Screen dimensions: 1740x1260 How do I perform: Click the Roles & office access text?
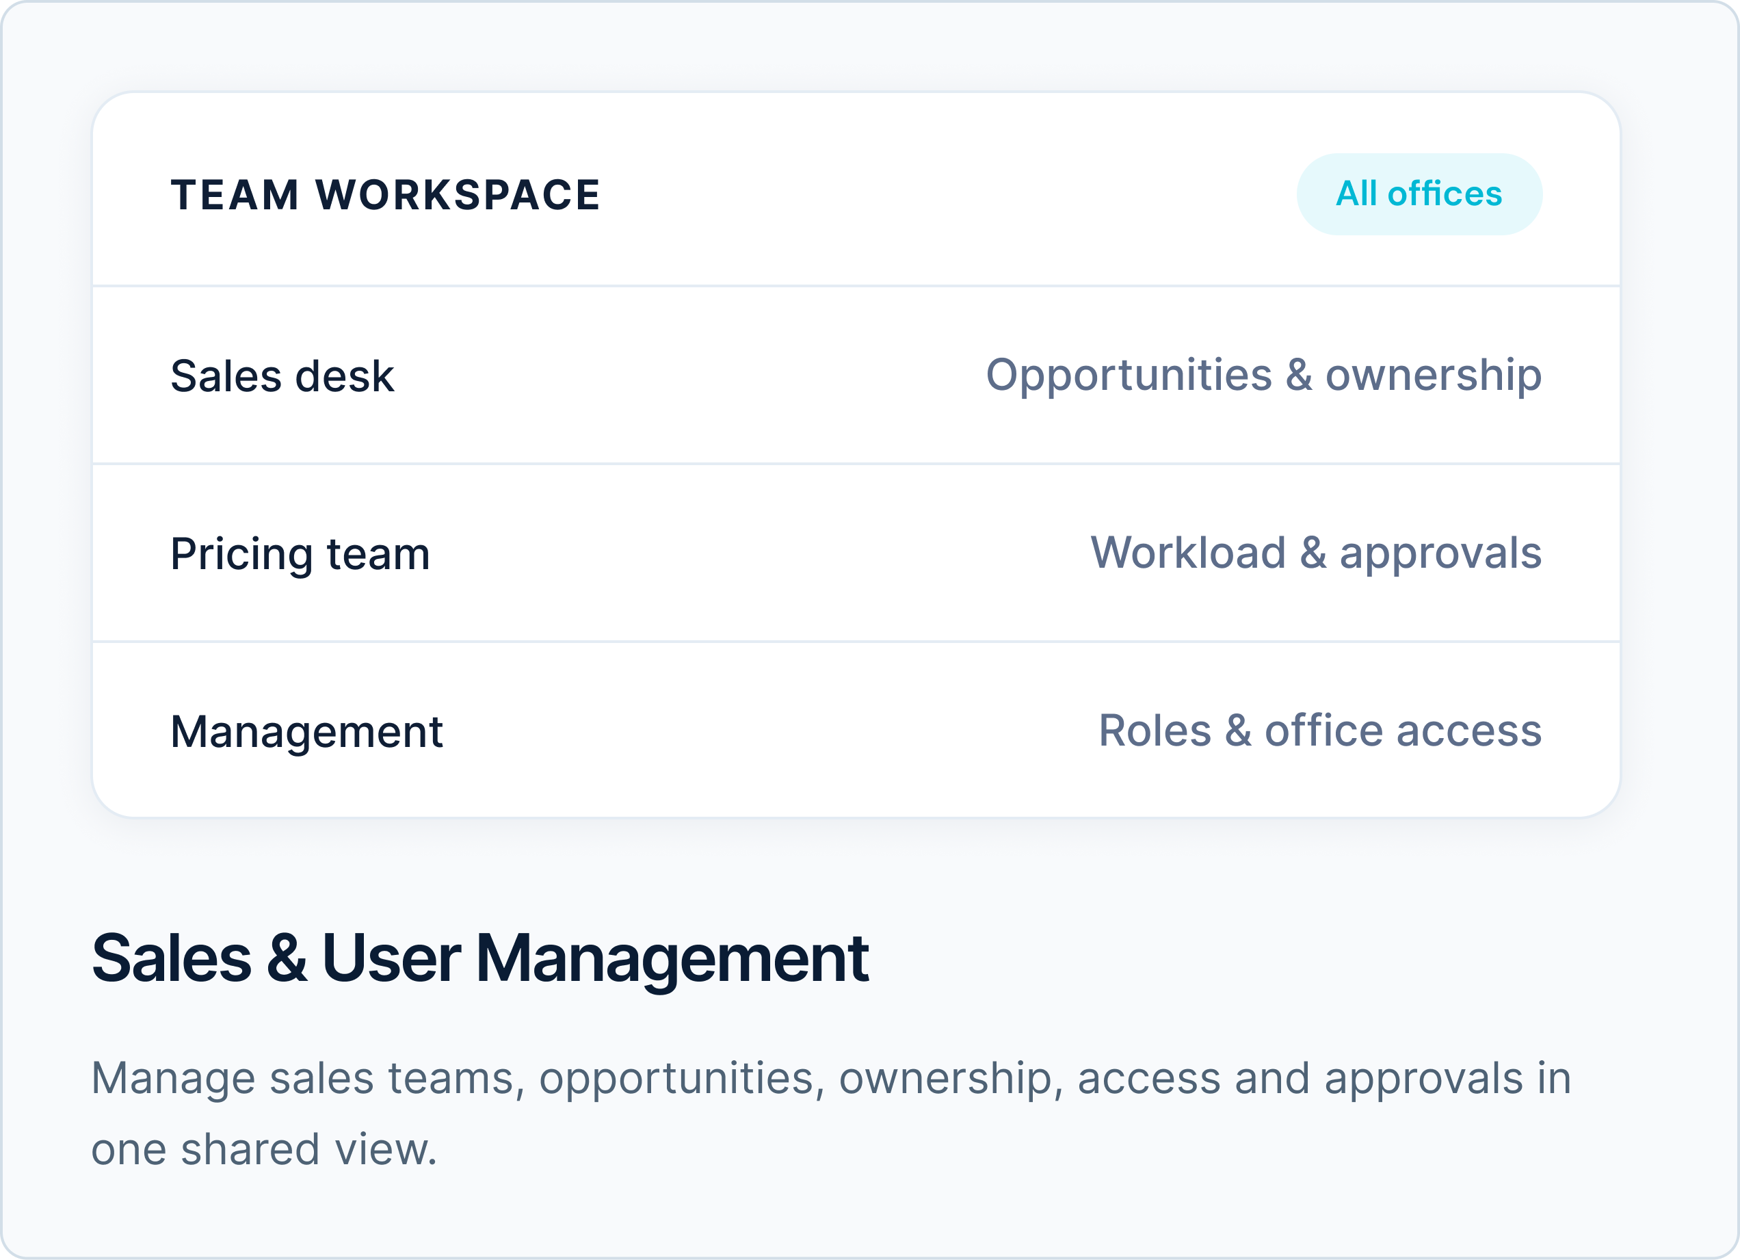(x=1320, y=730)
